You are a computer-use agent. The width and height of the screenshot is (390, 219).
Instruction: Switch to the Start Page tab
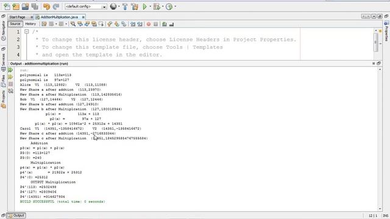tap(18, 17)
